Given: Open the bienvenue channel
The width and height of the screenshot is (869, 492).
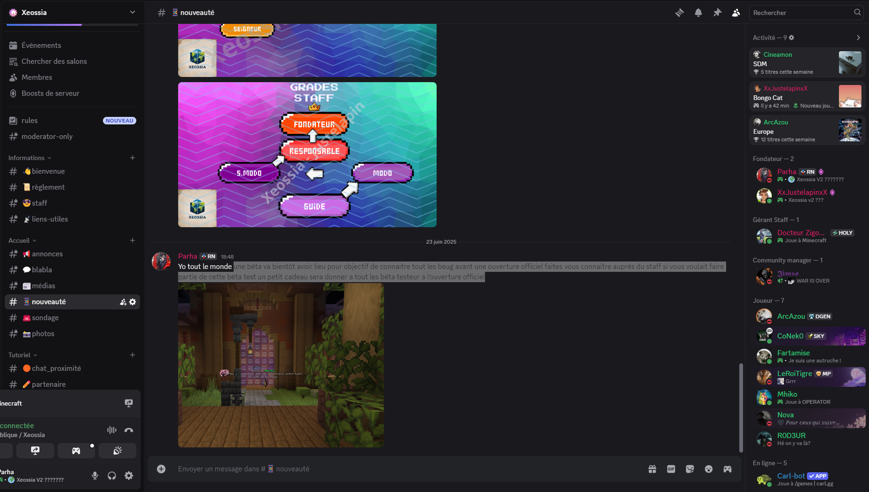Looking at the screenshot, I should coord(72,171).
